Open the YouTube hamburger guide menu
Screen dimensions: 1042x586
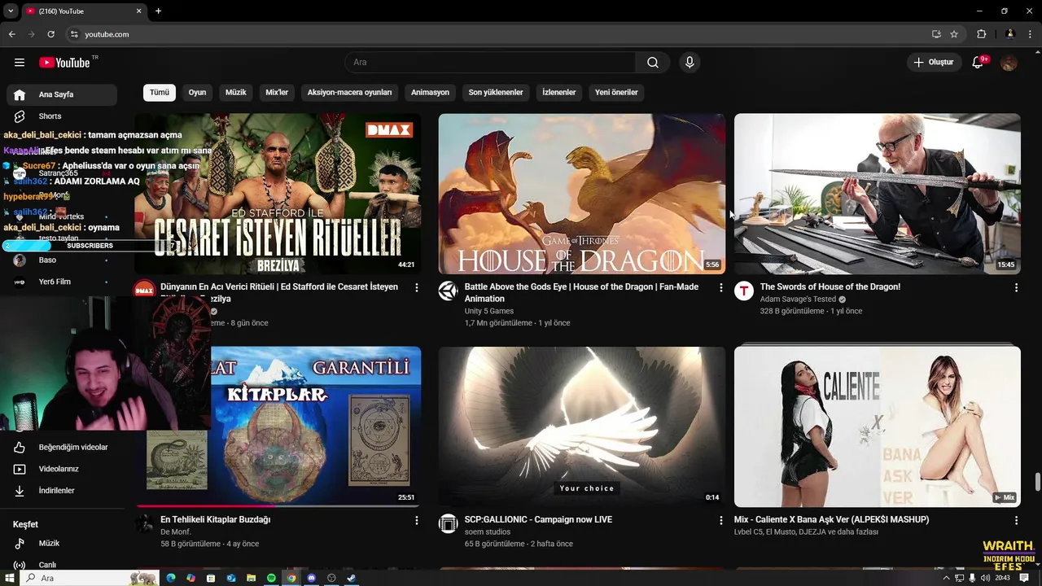coord(20,63)
